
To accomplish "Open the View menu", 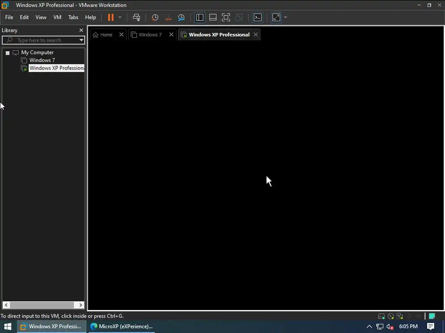I will pos(41,17).
